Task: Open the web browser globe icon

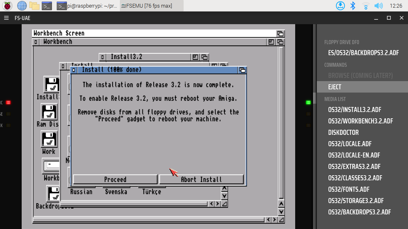Action: click(22, 6)
